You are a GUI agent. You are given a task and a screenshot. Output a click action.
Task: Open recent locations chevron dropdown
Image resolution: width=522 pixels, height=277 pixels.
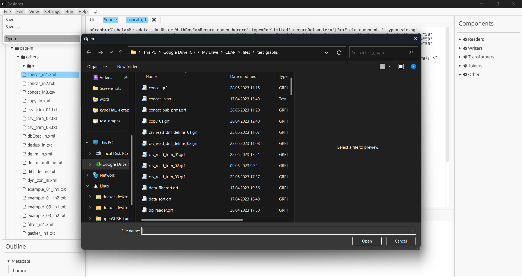(111, 52)
